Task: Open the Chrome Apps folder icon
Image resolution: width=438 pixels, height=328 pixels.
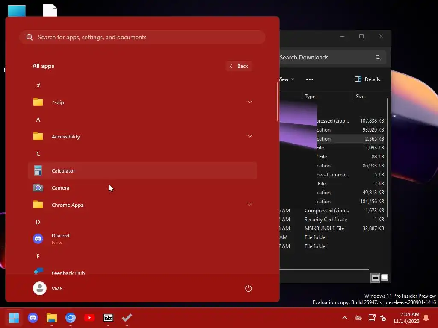Action: [x=38, y=205]
